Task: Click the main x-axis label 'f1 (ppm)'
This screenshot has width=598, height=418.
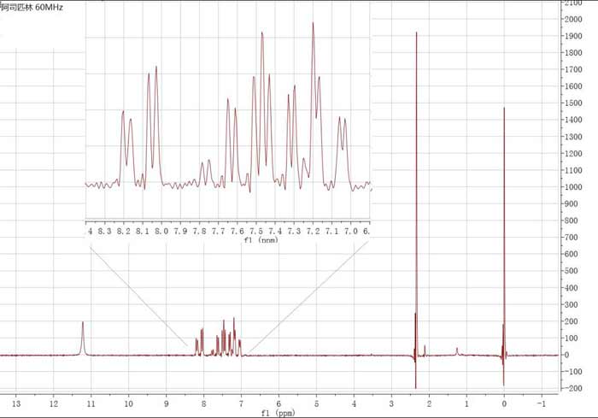Action: pyautogui.click(x=278, y=412)
